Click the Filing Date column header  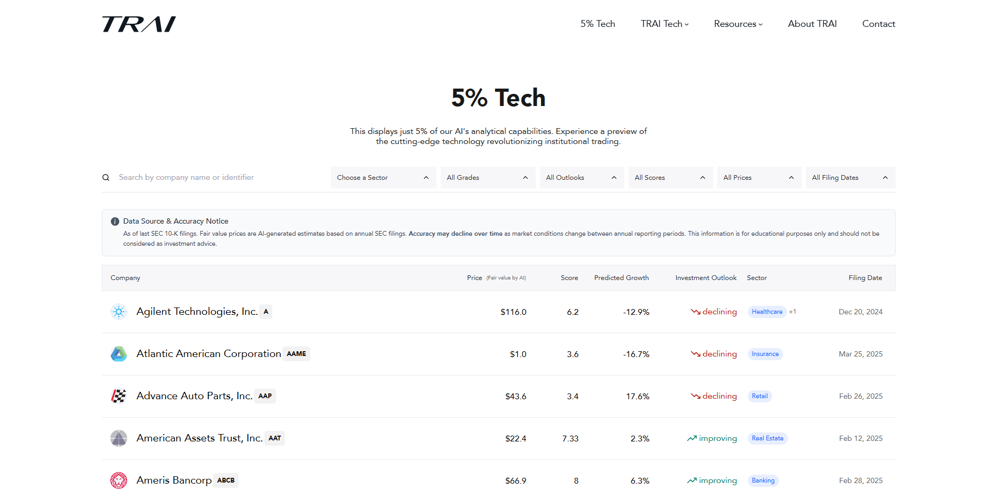(866, 278)
